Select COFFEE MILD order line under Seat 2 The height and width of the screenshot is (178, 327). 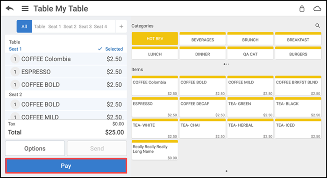click(66, 116)
